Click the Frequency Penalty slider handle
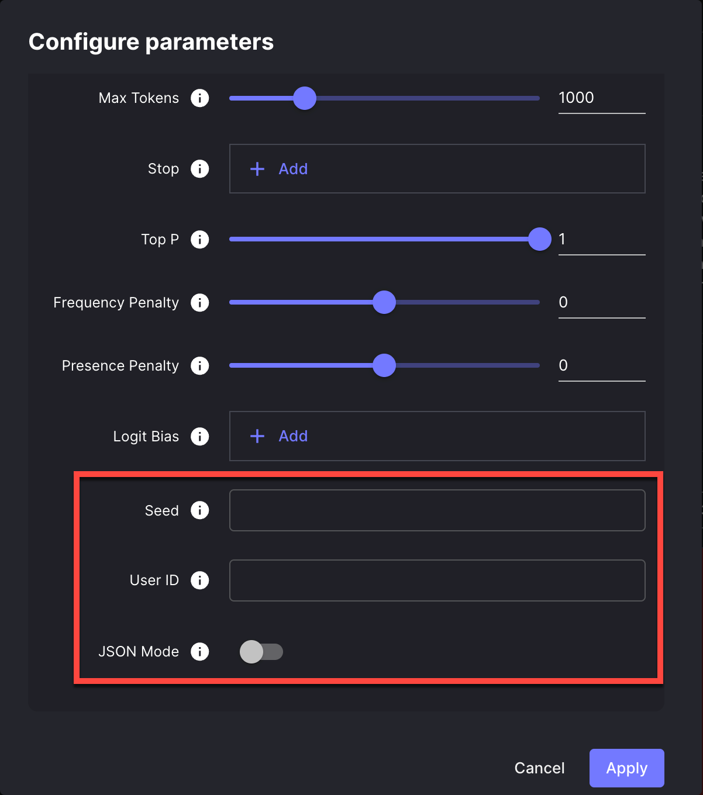 point(384,302)
